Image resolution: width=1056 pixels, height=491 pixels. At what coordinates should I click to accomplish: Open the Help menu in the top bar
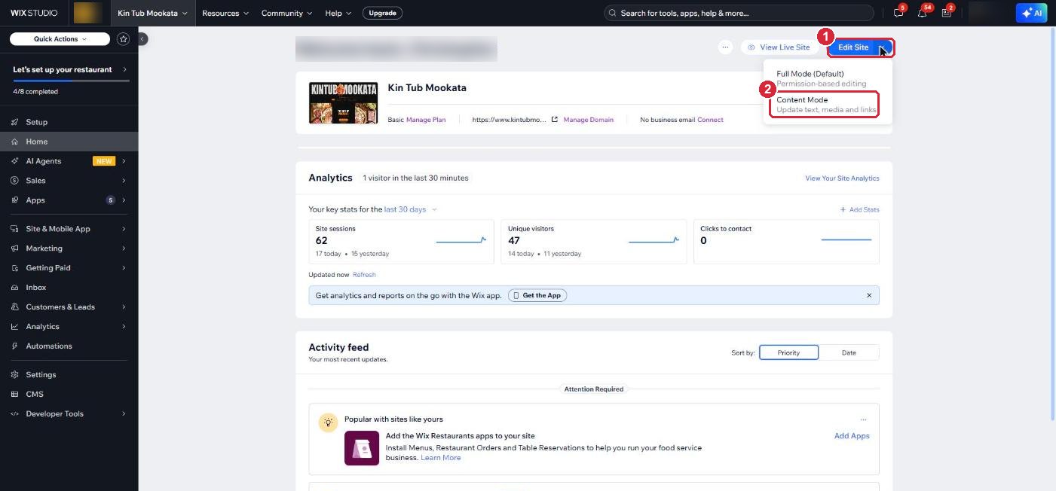tap(338, 13)
